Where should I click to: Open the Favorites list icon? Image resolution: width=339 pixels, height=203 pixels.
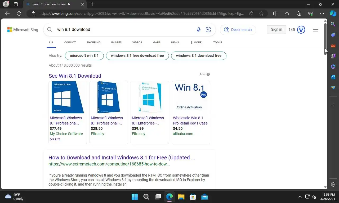pos(287,13)
